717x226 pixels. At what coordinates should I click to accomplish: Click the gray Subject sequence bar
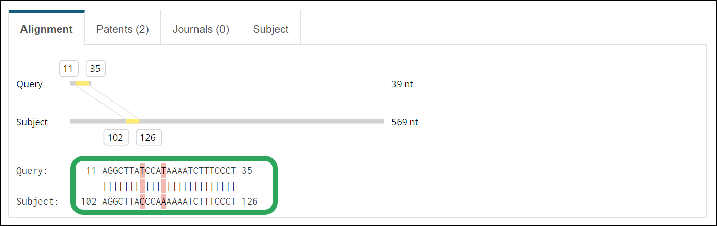point(227,121)
